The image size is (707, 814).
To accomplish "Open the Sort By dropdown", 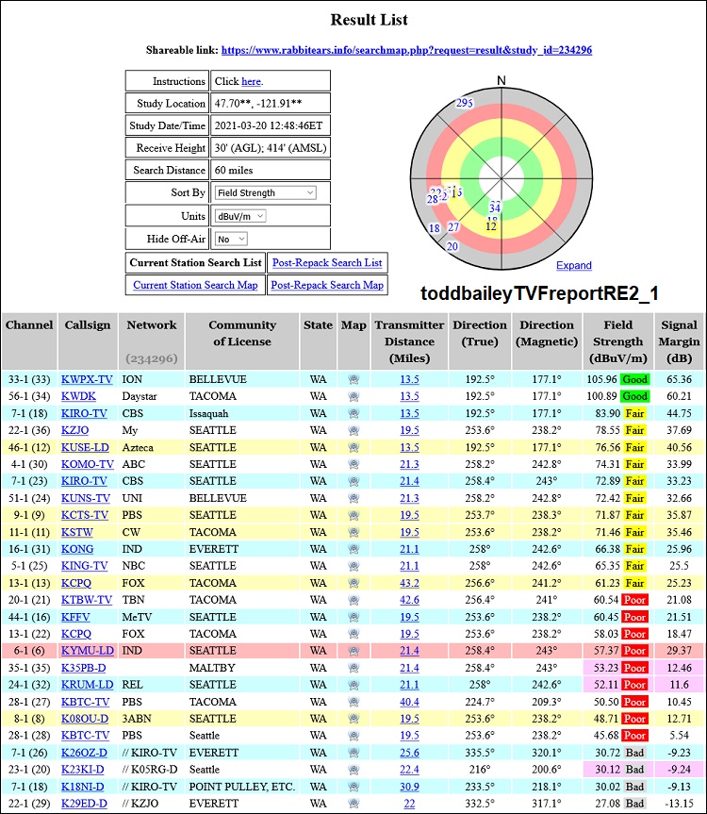I will pos(265,192).
